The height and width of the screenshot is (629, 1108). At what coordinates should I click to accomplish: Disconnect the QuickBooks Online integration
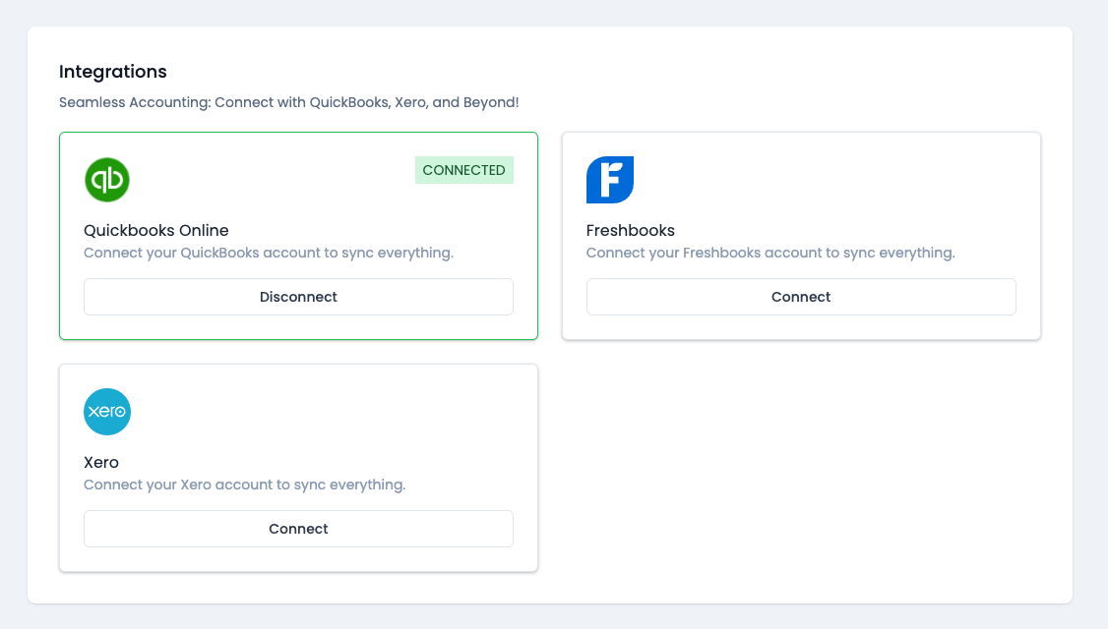298,297
